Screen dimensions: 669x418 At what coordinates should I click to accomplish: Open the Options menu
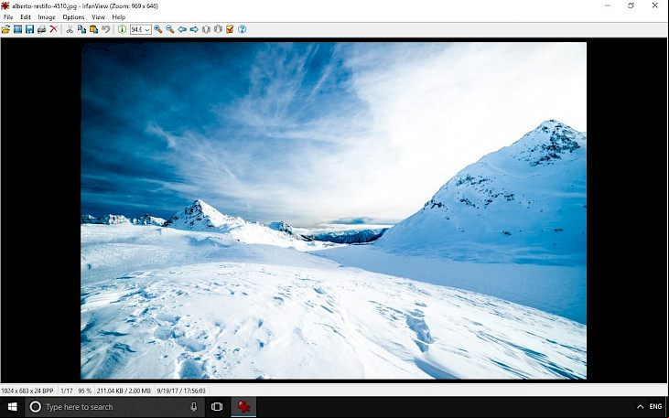coord(73,17)
